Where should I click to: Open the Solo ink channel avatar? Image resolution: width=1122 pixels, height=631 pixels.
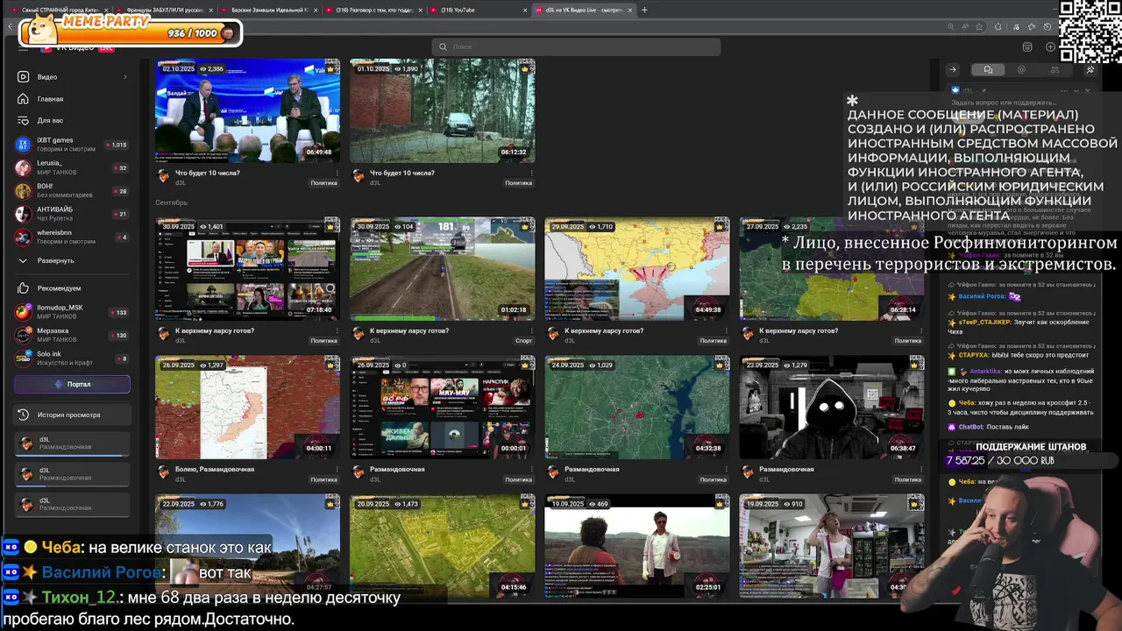[x=24, y=358]
